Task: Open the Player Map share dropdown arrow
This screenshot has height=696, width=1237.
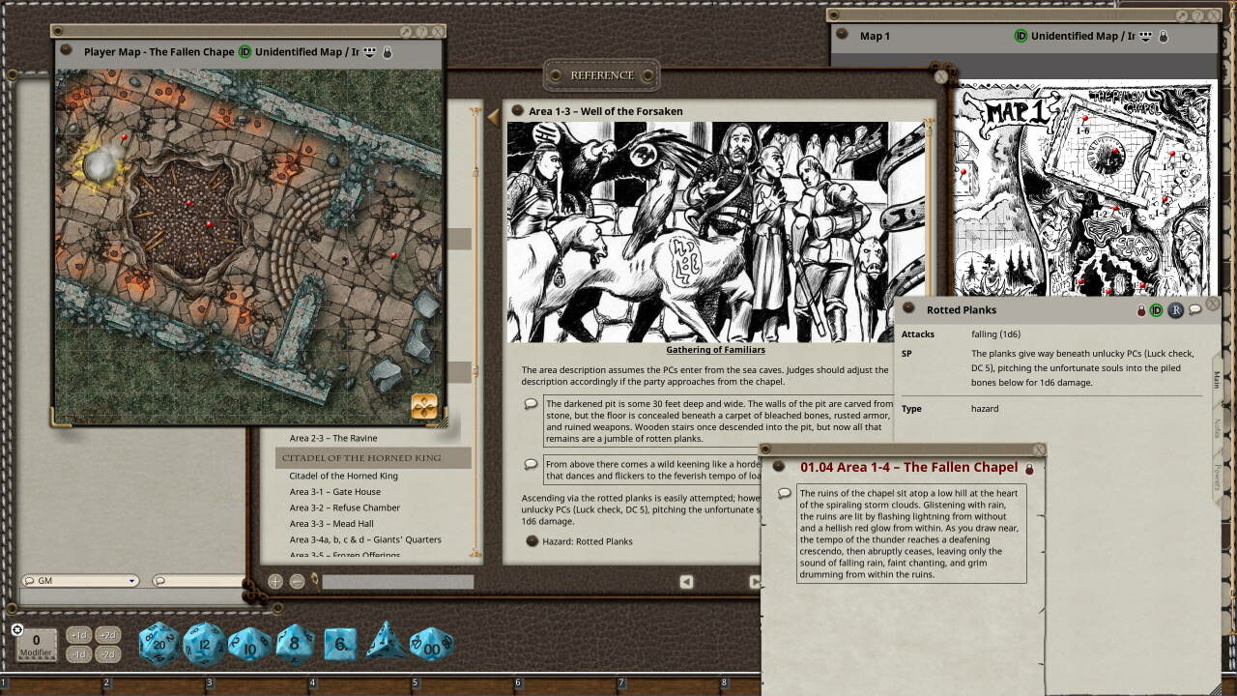Action: point(369,52)
